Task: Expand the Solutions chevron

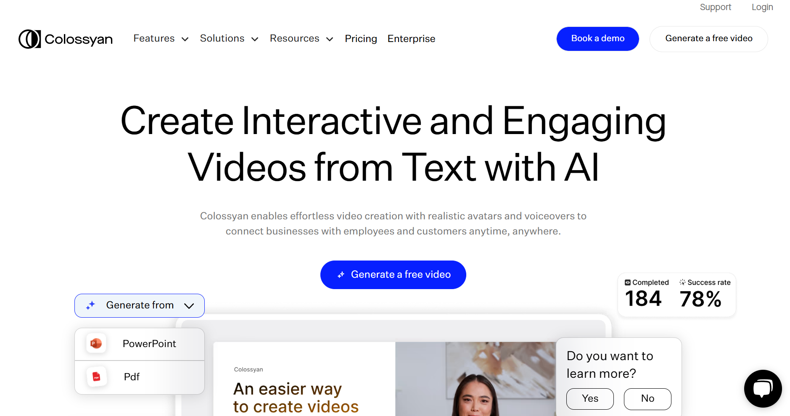Action: click(x=255, y=39)
